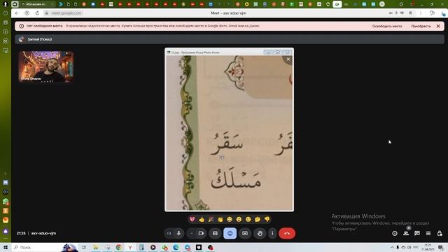Open the taskbar clock and calendar
448x252 pixels.
[x=428, y=247]
